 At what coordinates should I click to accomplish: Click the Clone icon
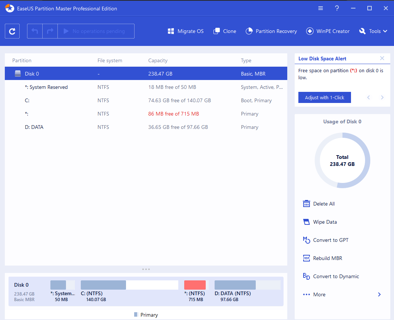coord(216,31)
